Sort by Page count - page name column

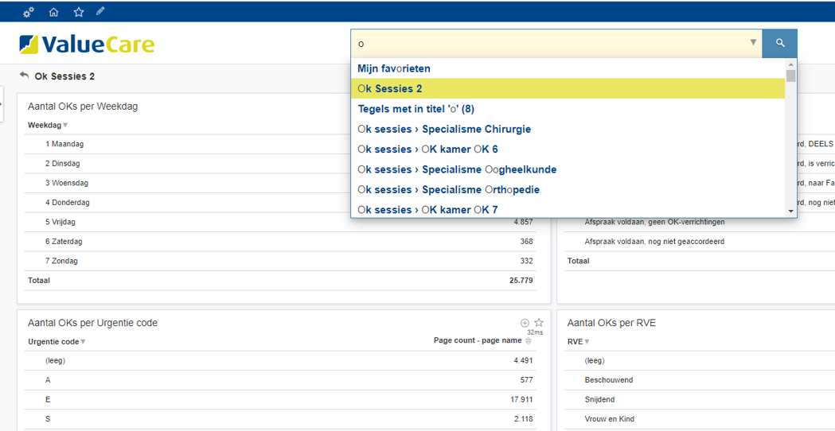[529, 341]
